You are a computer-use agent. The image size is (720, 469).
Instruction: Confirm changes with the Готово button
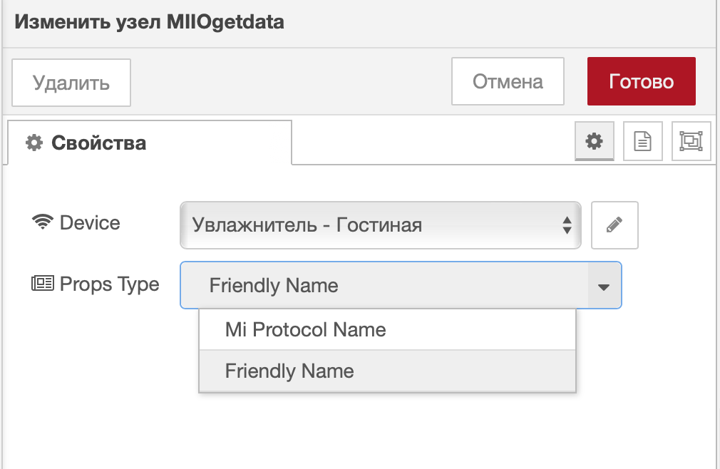(x=641, y=81)
